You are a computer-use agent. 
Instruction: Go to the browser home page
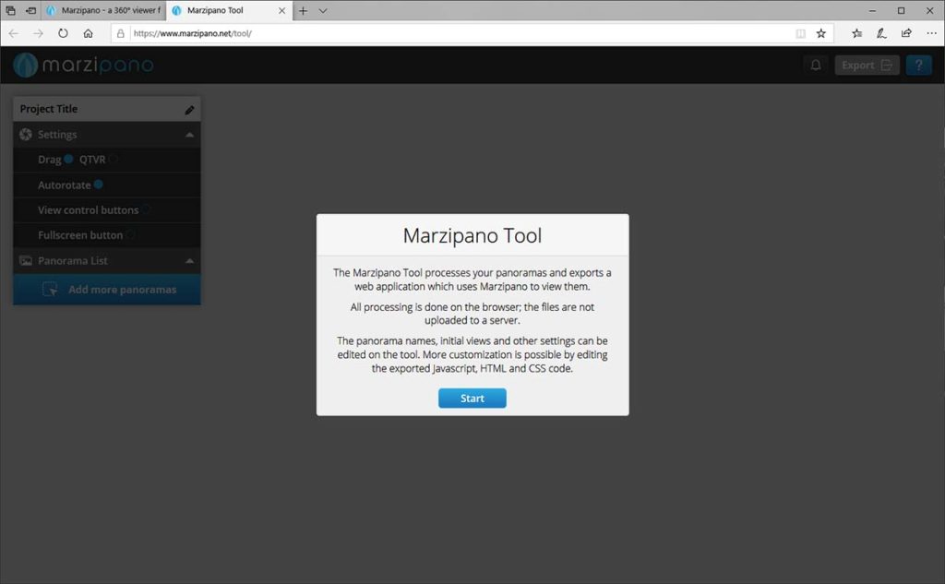pos(88,33)
